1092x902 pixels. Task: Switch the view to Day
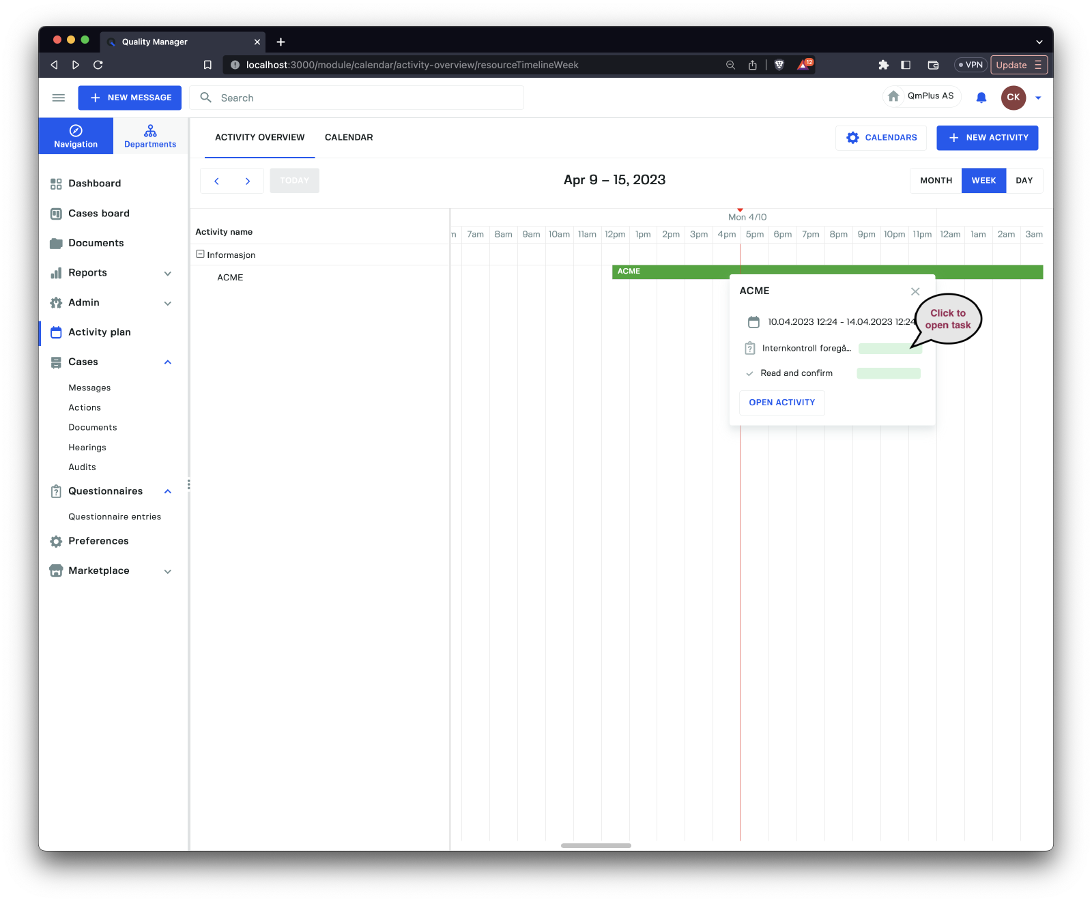[x=1024, y=181]
